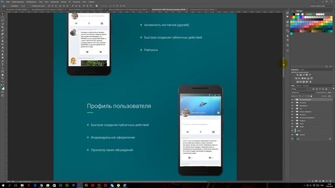
Task: Open the Файл menu
Action: [8, 2]
